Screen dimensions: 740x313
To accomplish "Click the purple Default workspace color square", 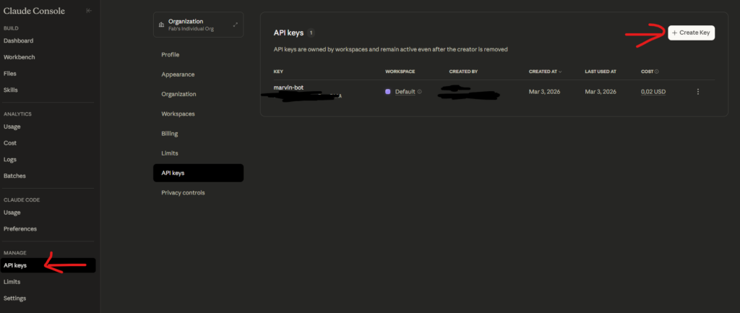I will 388,92.
